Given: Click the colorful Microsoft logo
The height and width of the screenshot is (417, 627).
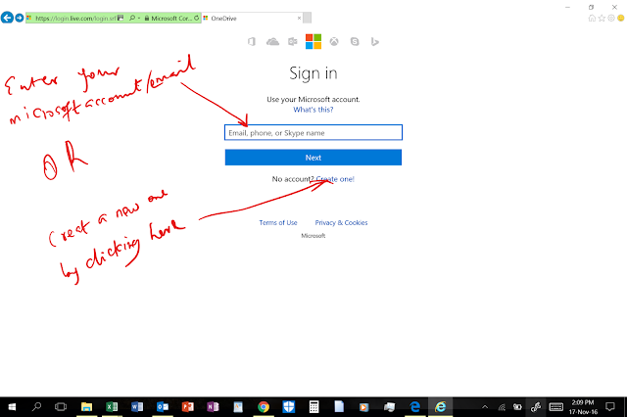Looking at the screenshot, I should click(x=313, y=41).
